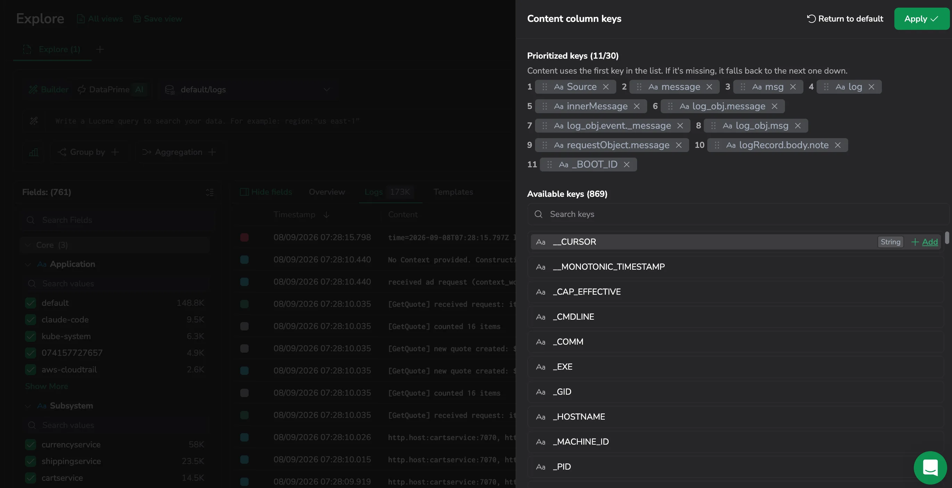The width and height of the screenshot is (952, 488).
Task: Select the _EXE available key
Action: [735, 367]
